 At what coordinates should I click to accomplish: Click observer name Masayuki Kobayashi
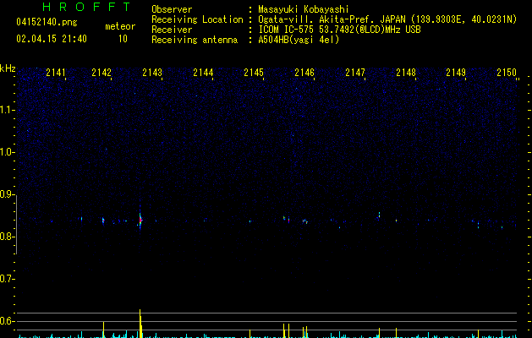[x=304, y=9]
